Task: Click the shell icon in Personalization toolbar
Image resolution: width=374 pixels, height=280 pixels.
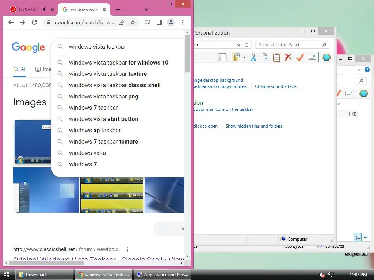Action: point(326,57)
